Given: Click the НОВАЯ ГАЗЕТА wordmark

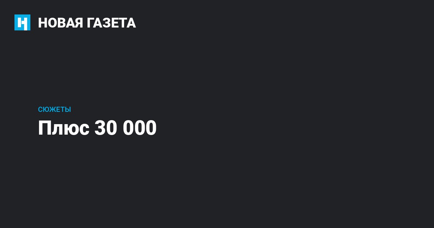Looking at the screenshot, I should click(x=87, y=23).
